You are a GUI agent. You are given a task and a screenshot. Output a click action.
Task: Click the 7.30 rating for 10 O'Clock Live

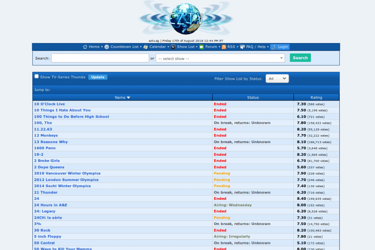coord(301,104)
